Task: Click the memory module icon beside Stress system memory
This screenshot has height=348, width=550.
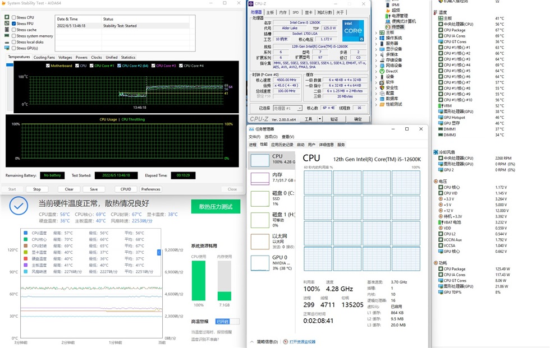Action: 7,36
